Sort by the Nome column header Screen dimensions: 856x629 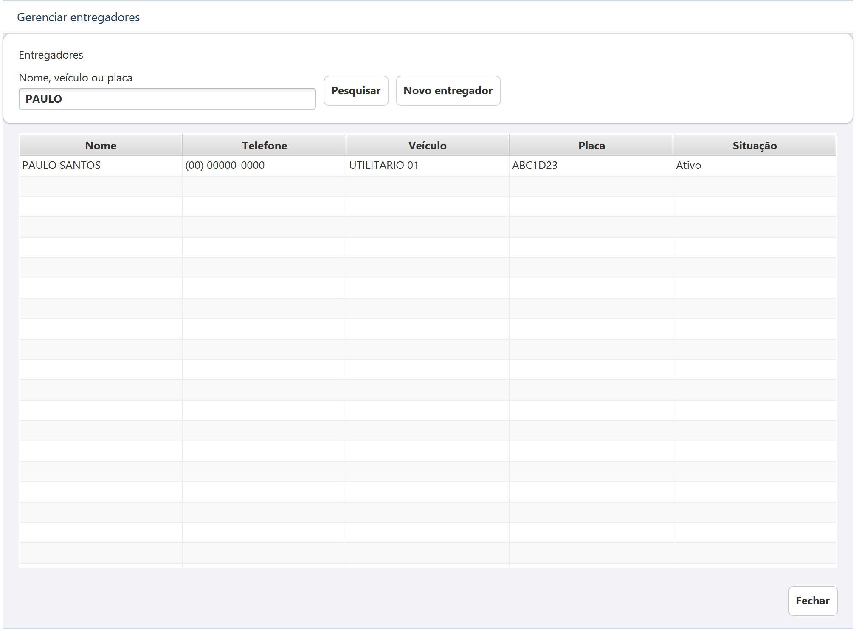point(101,146)
